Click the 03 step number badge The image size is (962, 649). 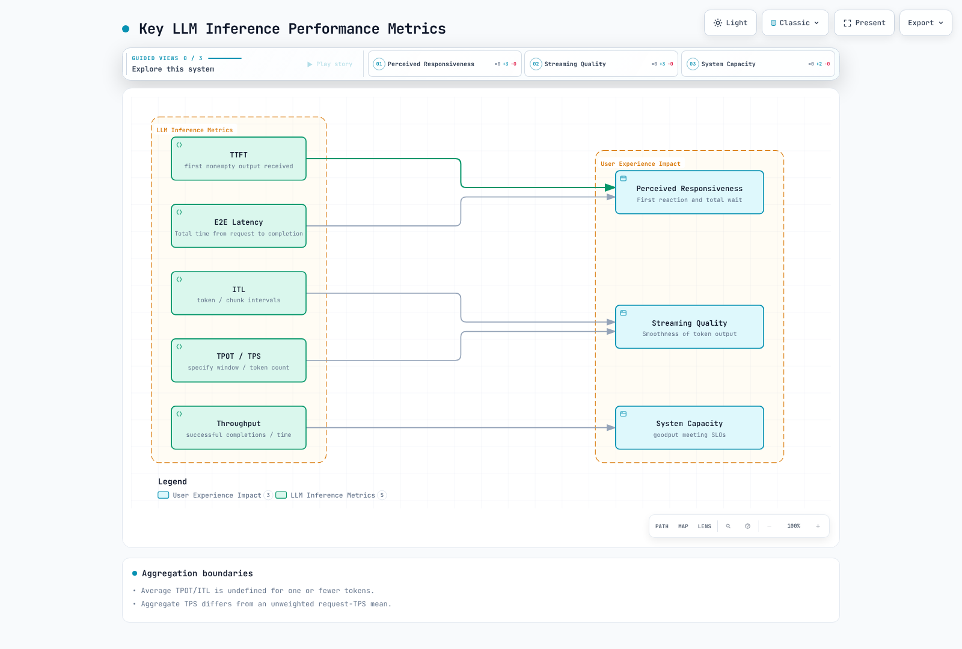coord(693,64)
